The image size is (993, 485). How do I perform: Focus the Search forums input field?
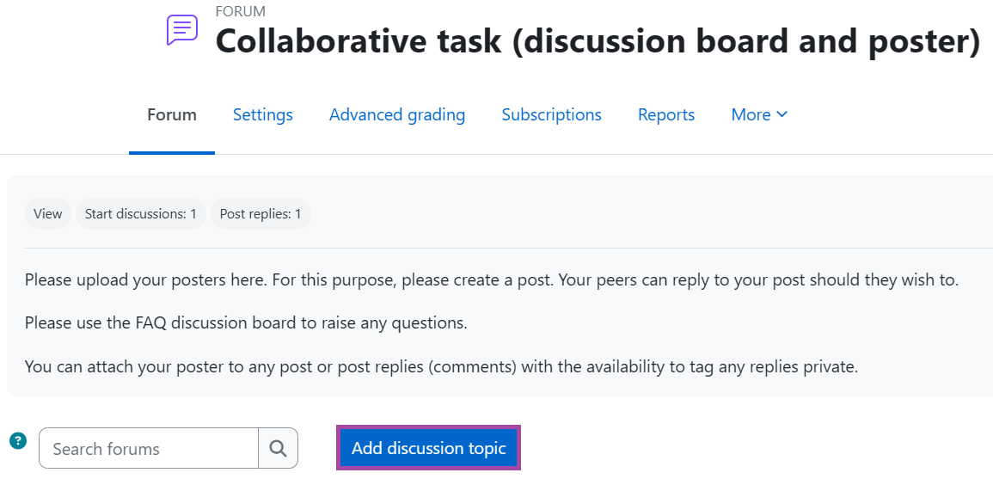click(x=149, y=448)
